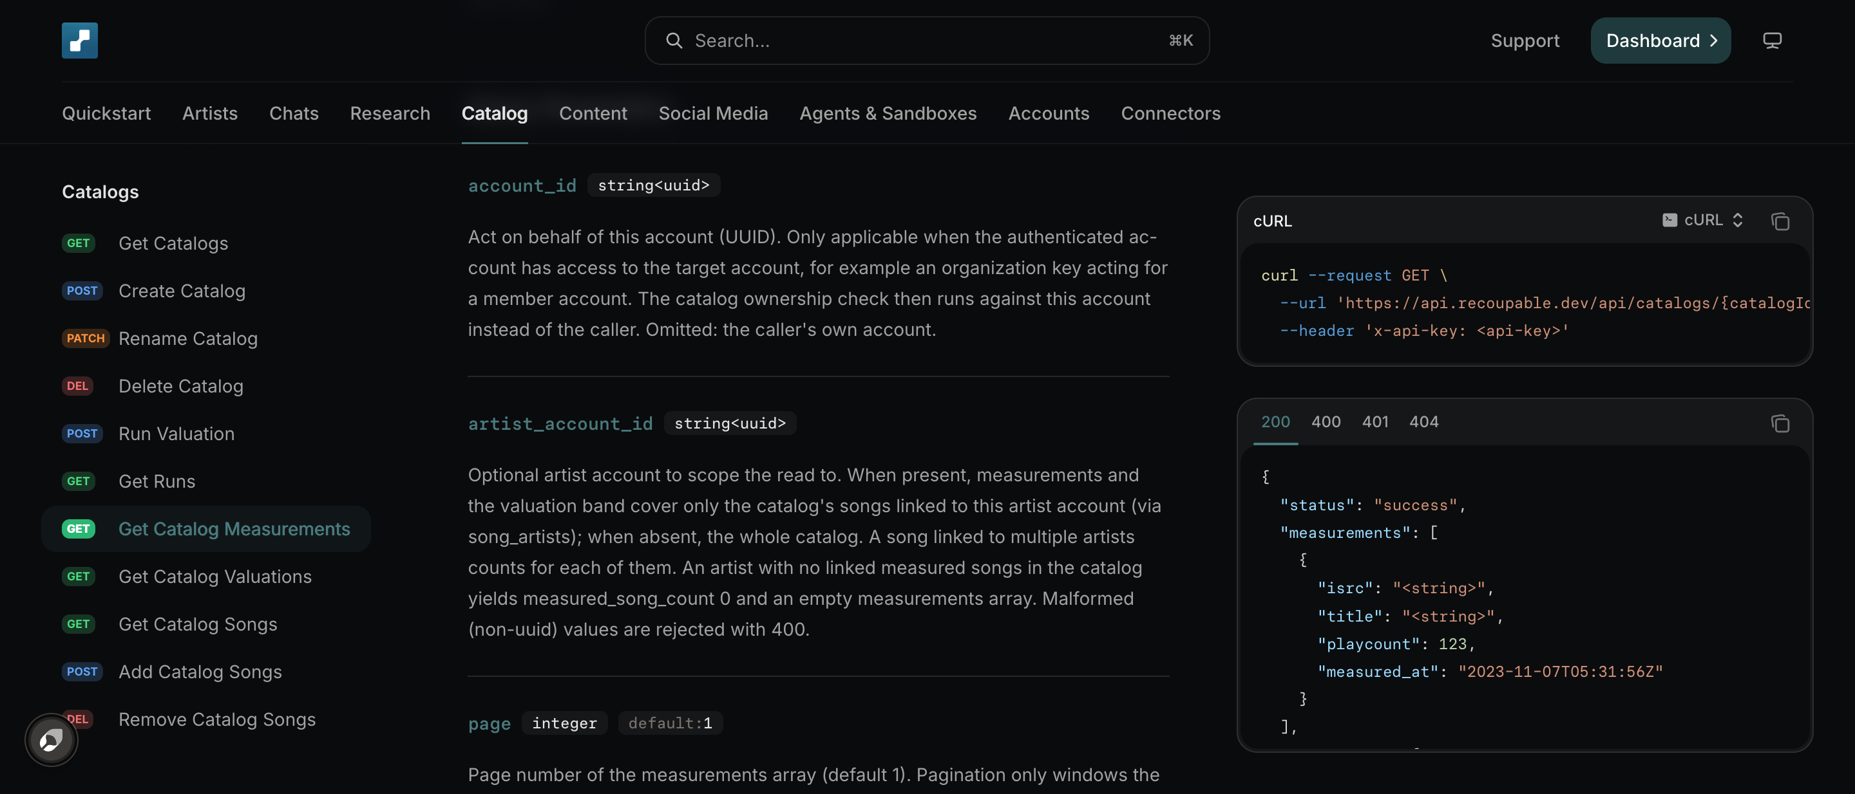Show the 200 response tab
The height and width of the screenshot is (794, 1855).
pyautogui.click(x=1275, y=421)
